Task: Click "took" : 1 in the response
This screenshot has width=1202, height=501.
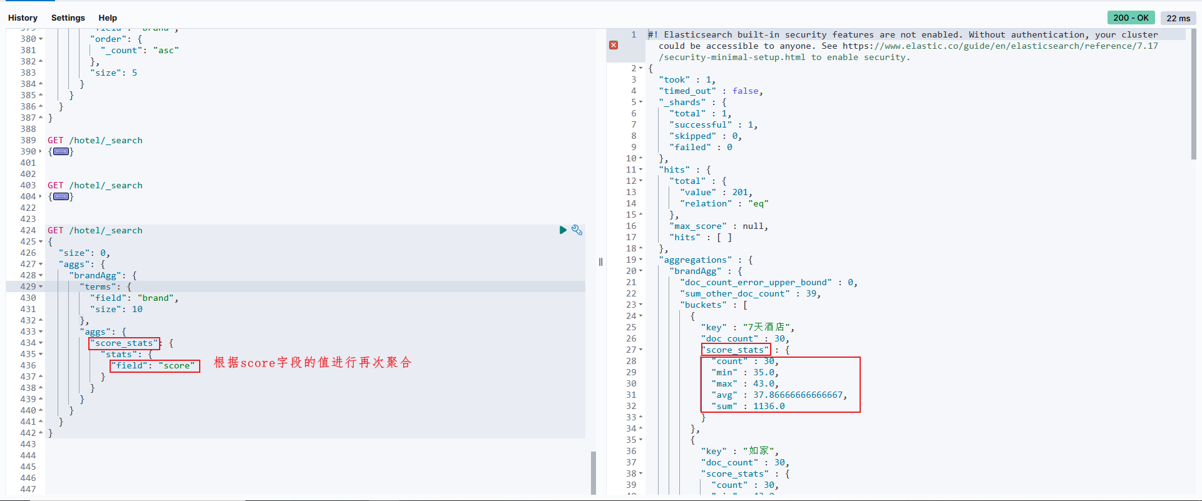Action: point(687,79)
